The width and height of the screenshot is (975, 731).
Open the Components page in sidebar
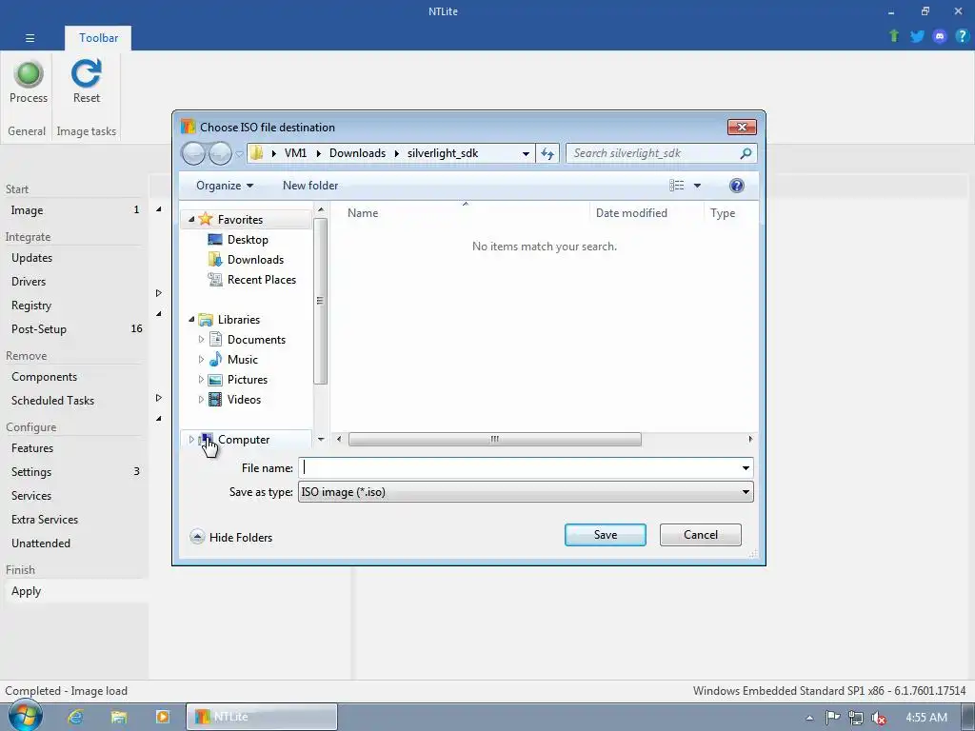point(44,377)
